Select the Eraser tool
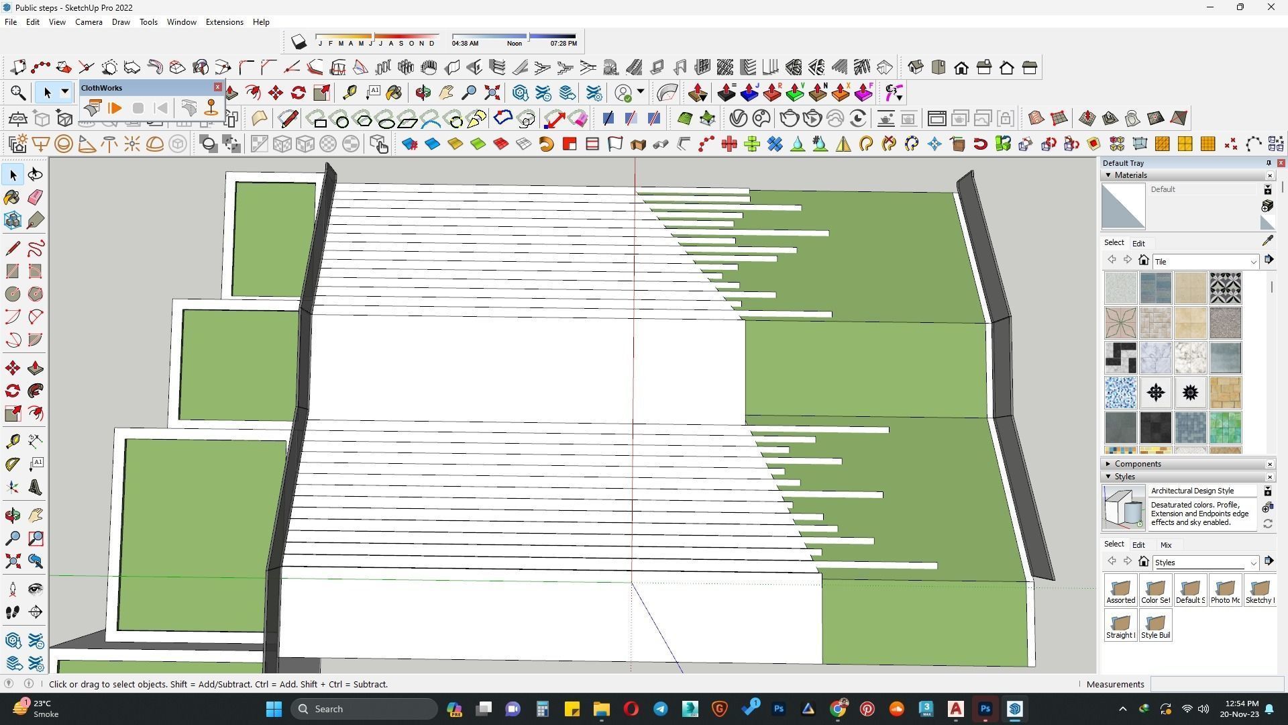The image size is (1288, 725). tap(36, 197)
